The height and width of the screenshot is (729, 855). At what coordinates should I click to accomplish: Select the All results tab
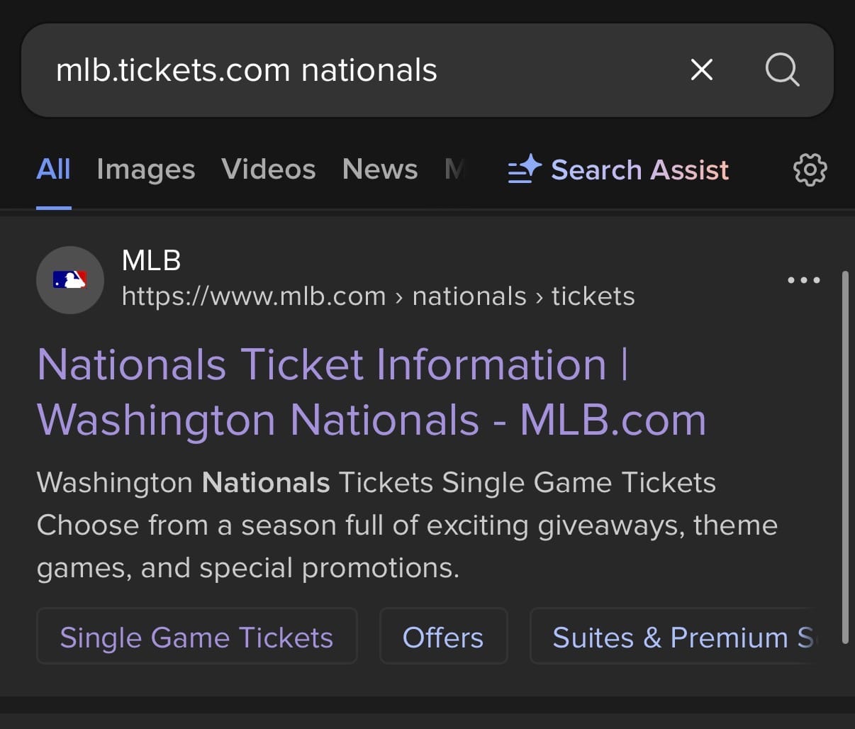[53, 169]
